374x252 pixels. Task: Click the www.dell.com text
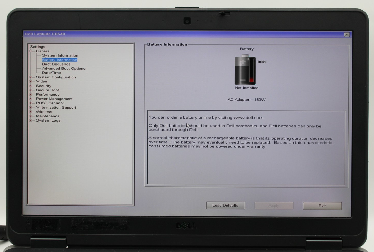coord(248,118)
